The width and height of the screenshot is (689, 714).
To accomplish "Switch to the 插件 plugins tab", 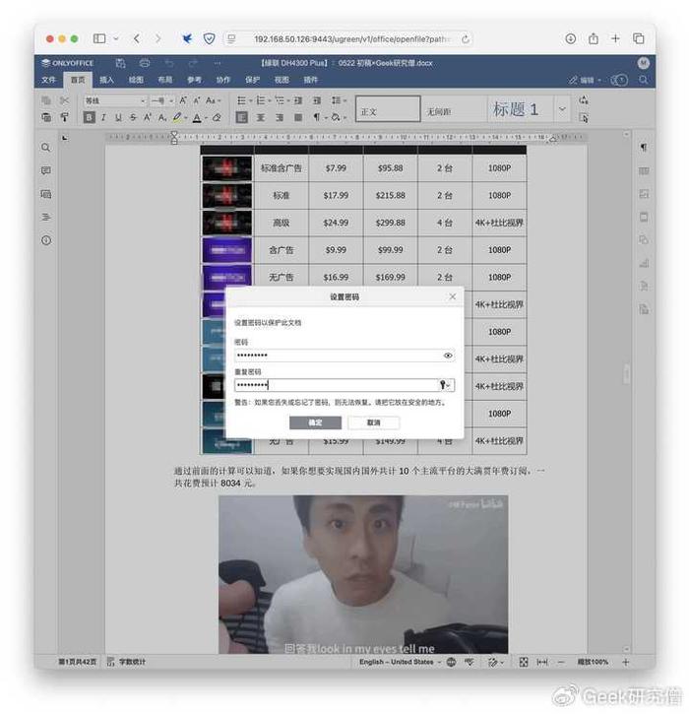I will pyautogui.click(x=310, y=80).
